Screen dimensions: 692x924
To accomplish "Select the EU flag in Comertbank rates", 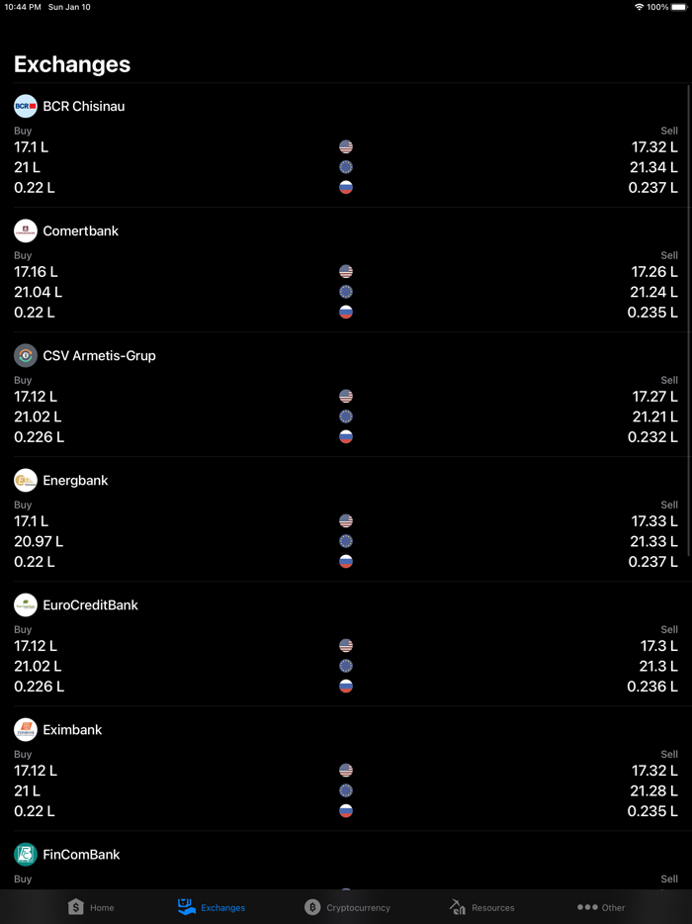I will pos(346,292).
